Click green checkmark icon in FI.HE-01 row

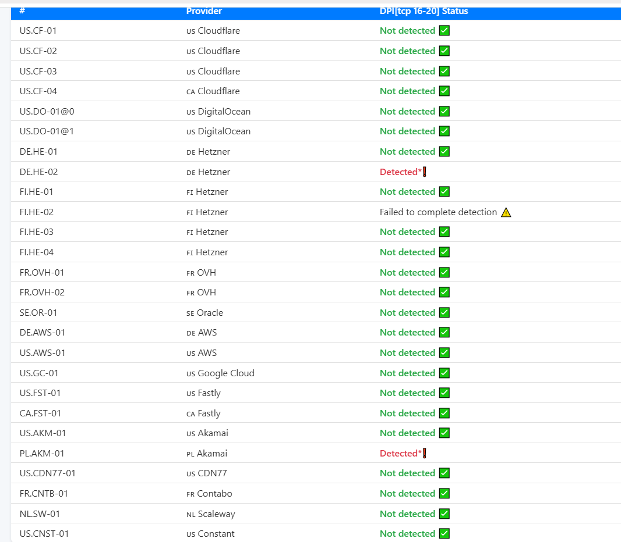click(x=444, y=192)
